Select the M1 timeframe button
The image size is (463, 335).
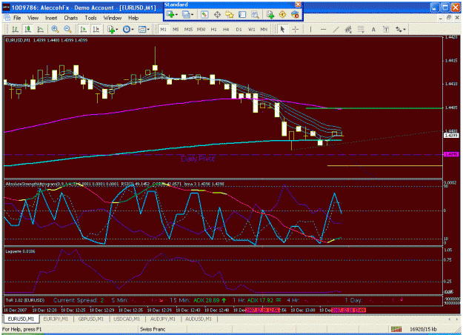tap(163, 29)
